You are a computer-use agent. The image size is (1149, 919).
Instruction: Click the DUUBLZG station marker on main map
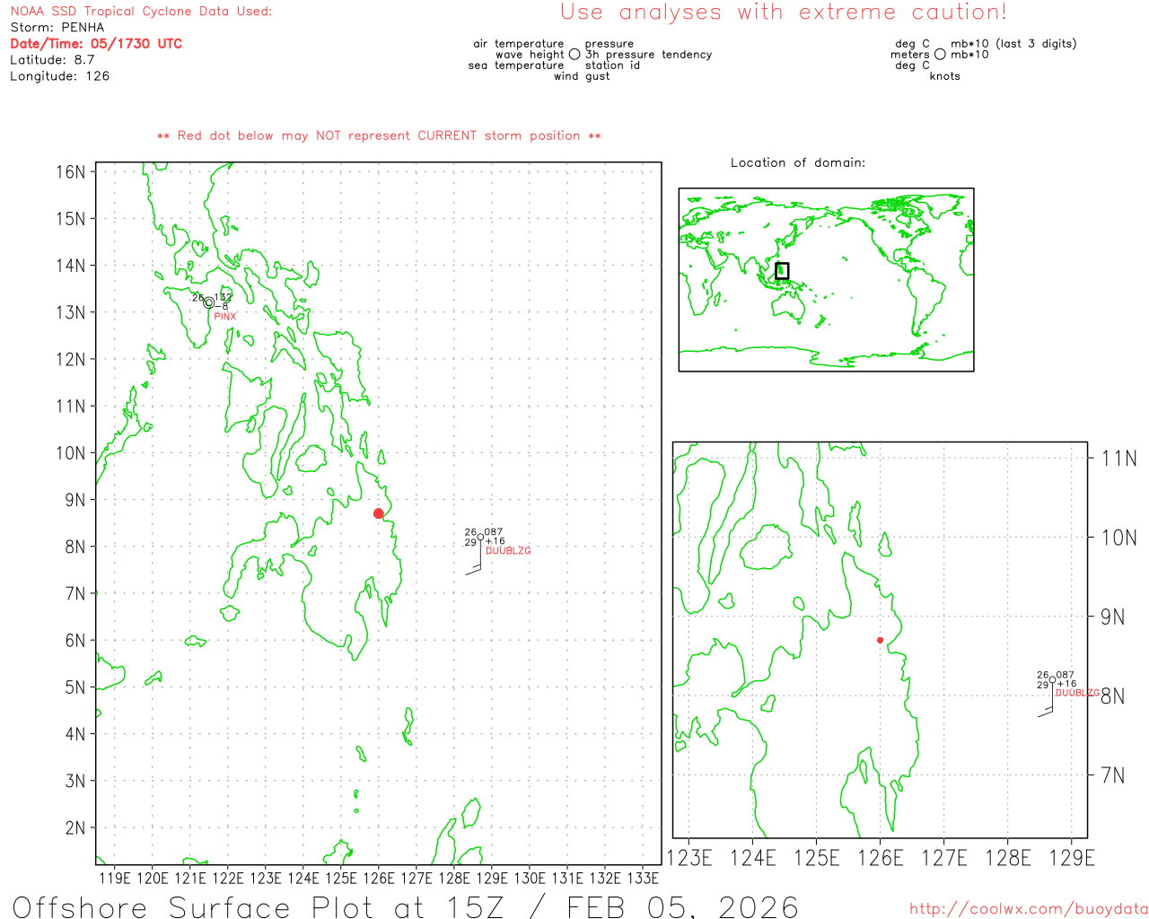(x=480, y=537)
